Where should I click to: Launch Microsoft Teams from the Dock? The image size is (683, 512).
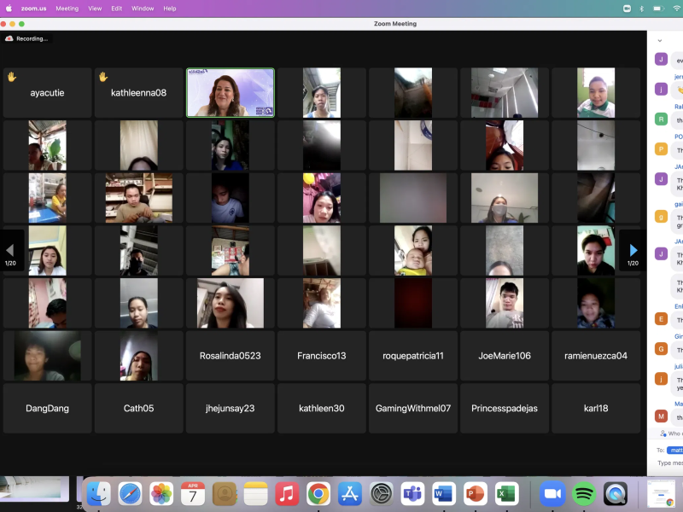pyautogui.click(x=412, y=494)
